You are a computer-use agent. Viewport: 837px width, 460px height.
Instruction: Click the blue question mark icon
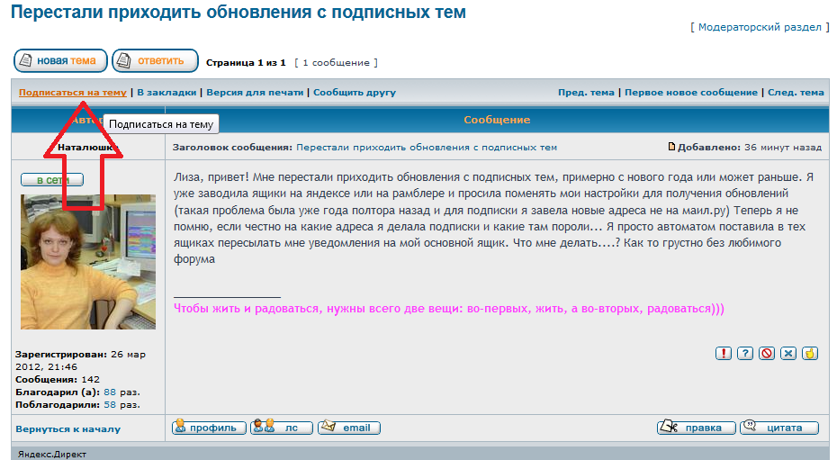745,353
